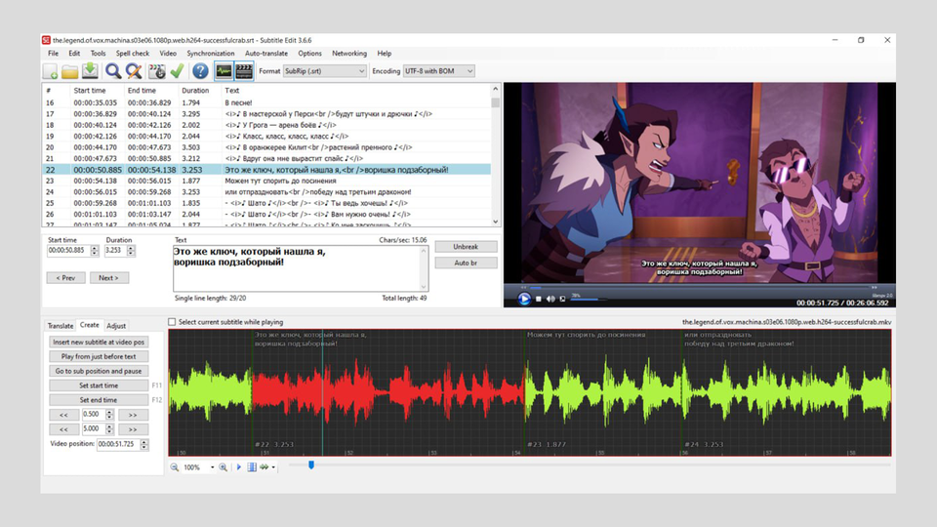
Task: Open Replace with the magnifier-pencil icon
Action: [134, 71]
